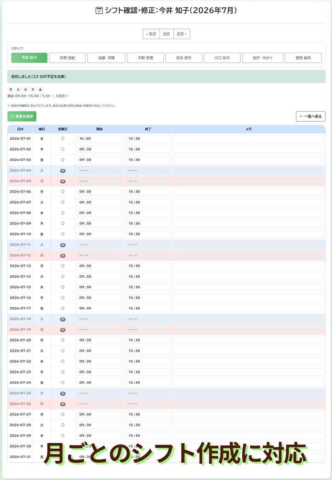Select staff tab 松戸 ゆかり
The width and height of the screenshot is (332, 480).
(263, 58)
